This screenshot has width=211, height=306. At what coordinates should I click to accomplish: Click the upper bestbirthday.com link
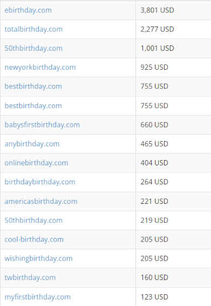point(33,87)
